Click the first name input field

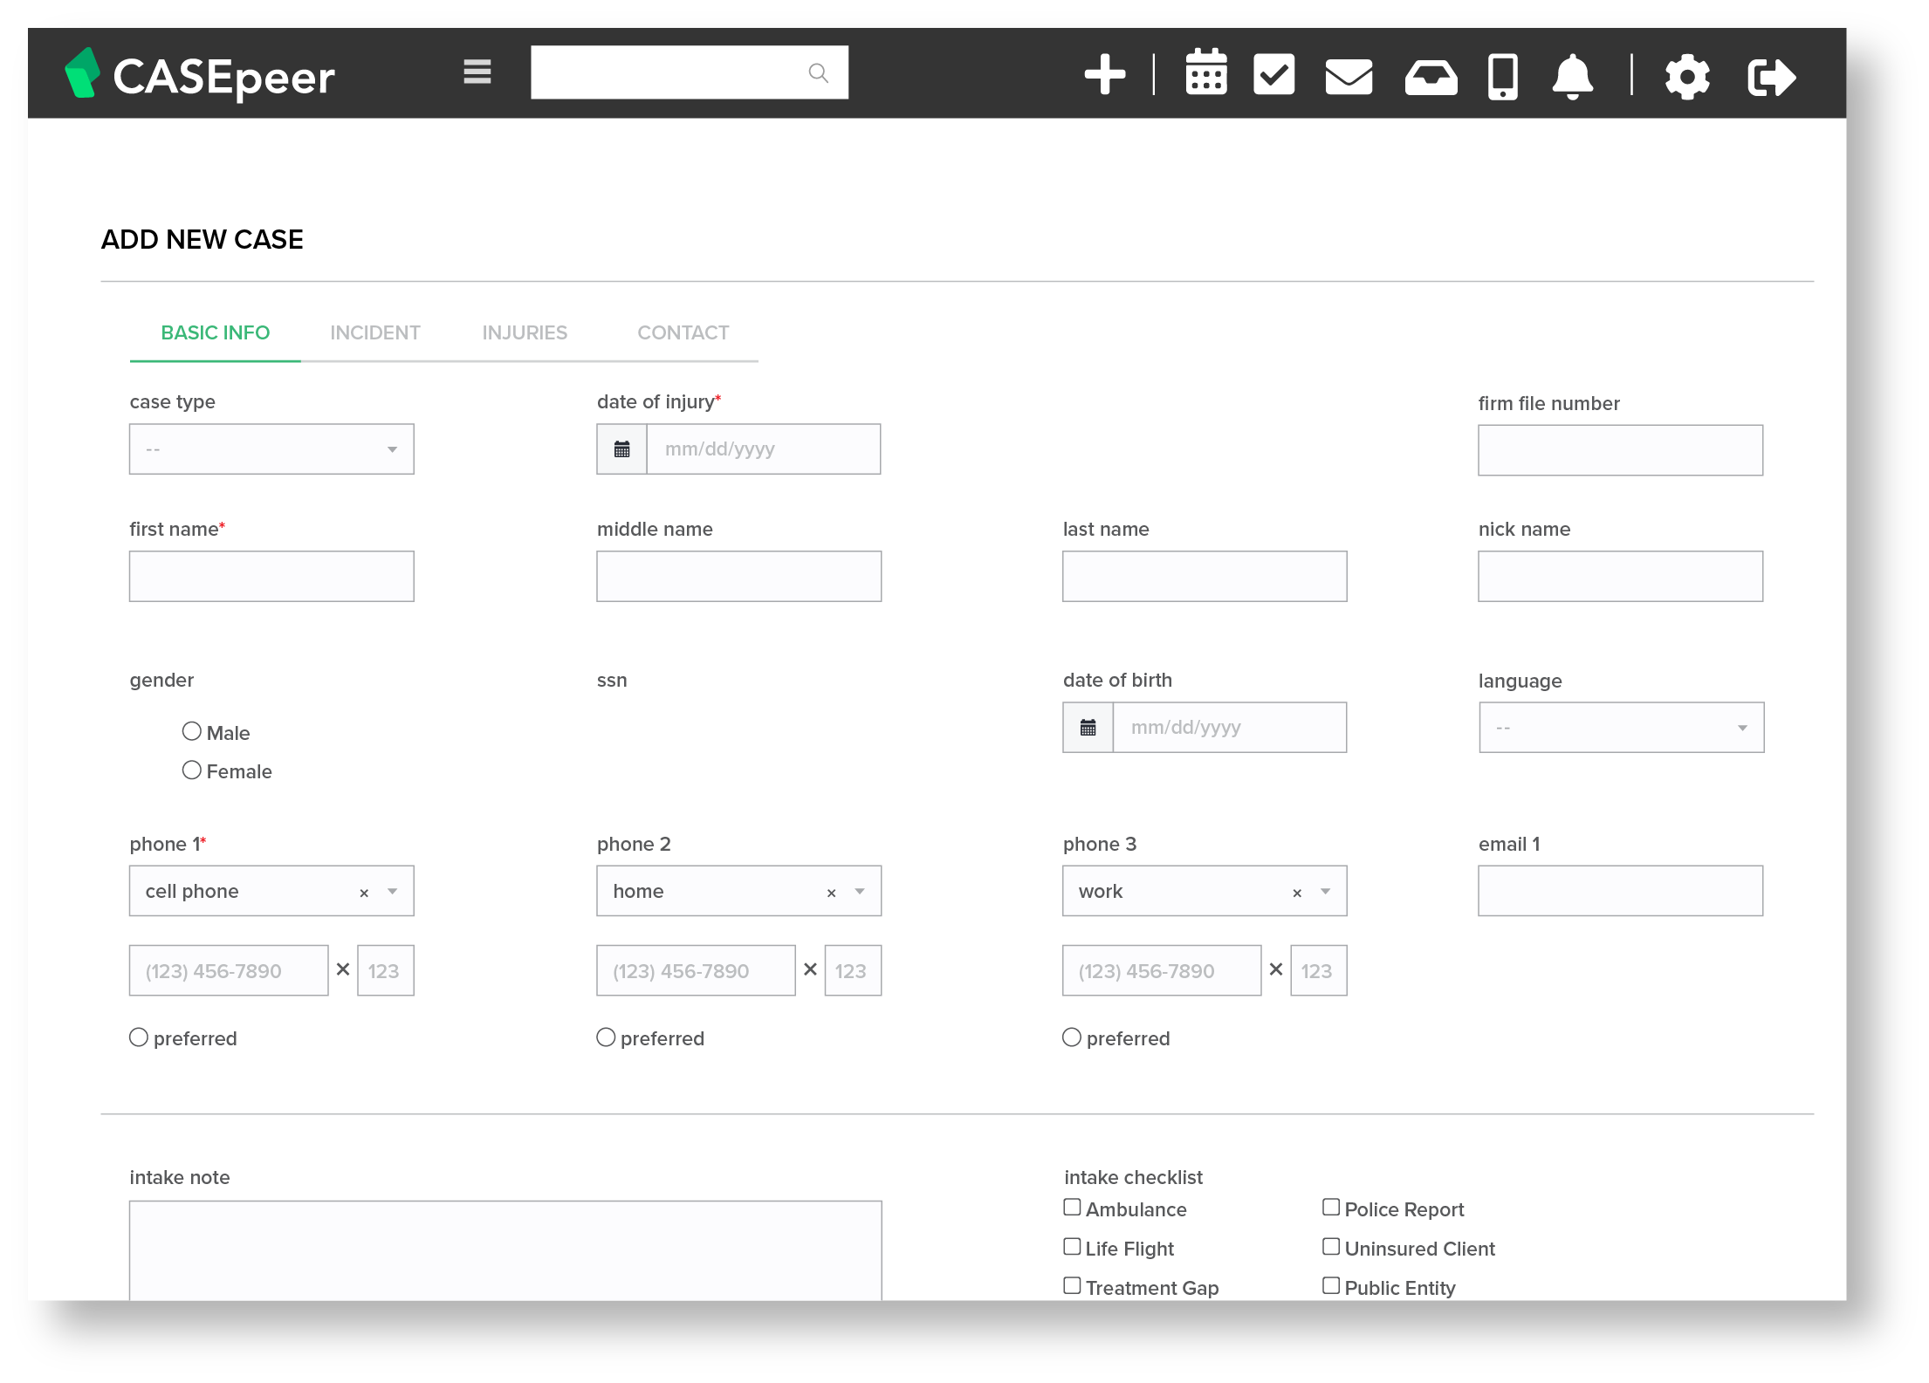271,577
